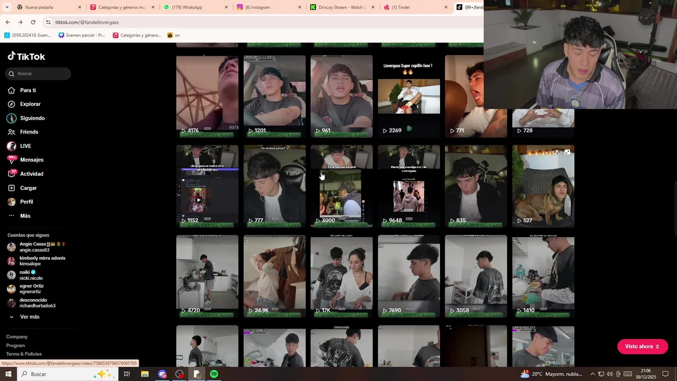Reload the TikTok page

(x=33, y=22)
